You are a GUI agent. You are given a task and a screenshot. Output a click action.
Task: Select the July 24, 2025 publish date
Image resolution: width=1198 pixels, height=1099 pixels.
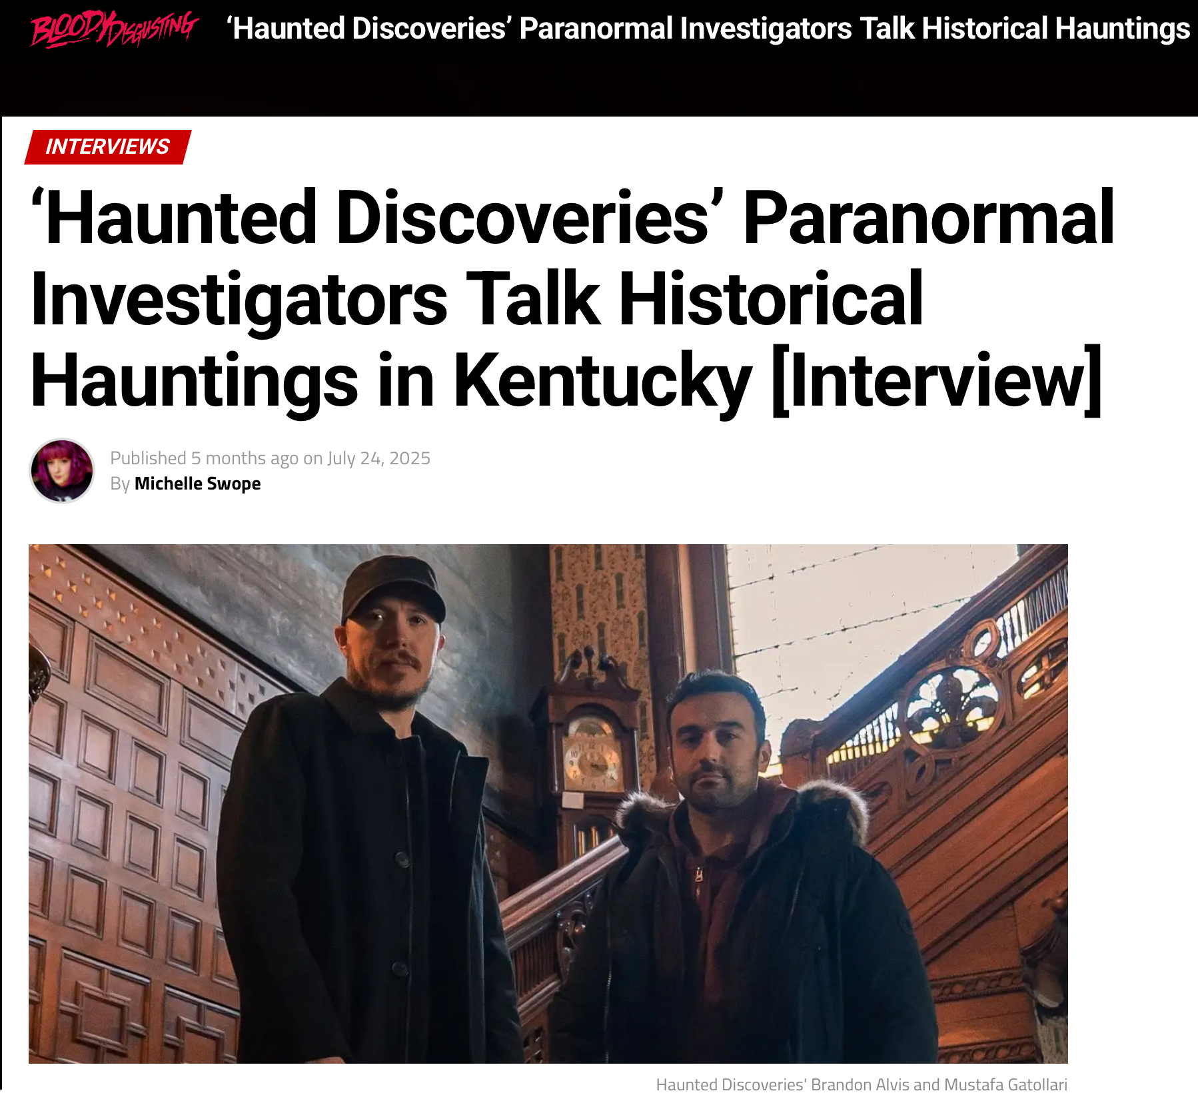pos(378,458)
